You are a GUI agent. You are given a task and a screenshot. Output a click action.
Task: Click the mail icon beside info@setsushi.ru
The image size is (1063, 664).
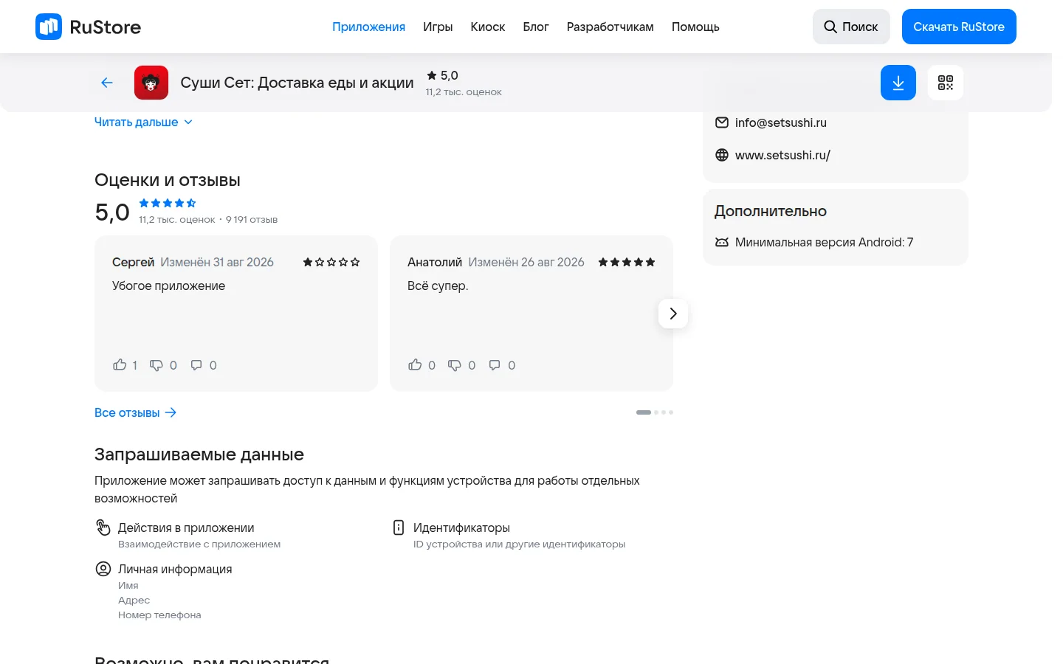(x=722, y=122)
